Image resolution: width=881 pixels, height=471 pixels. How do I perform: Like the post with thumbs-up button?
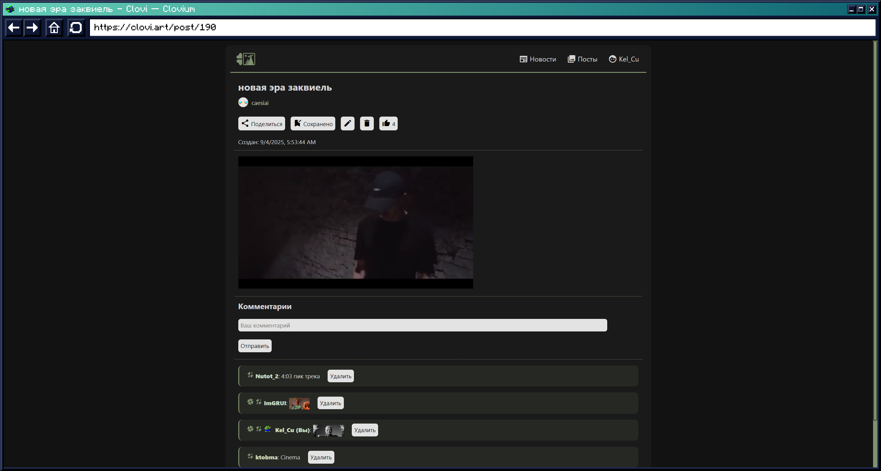coord(388,123)
